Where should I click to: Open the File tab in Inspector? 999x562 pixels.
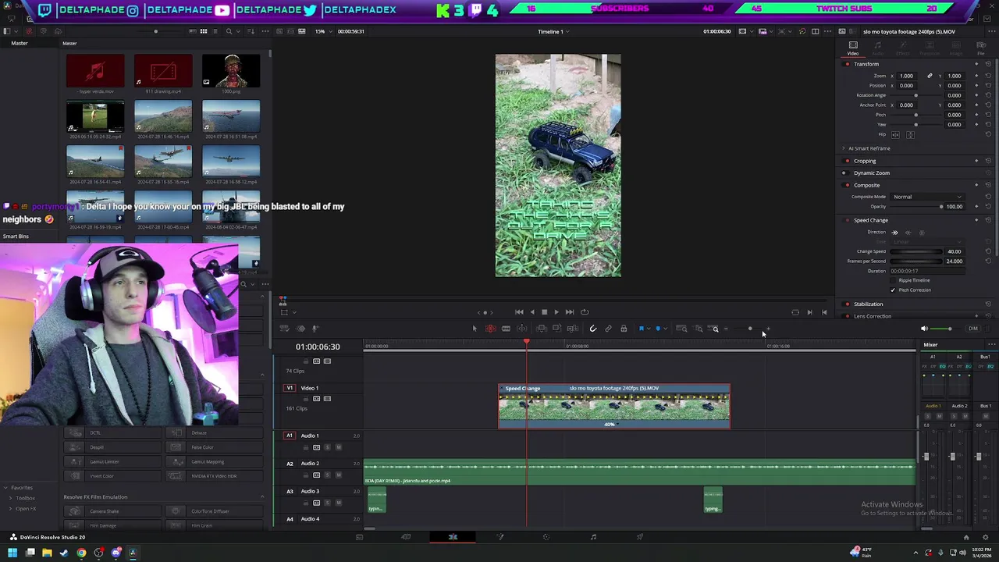tap(979, 48)
